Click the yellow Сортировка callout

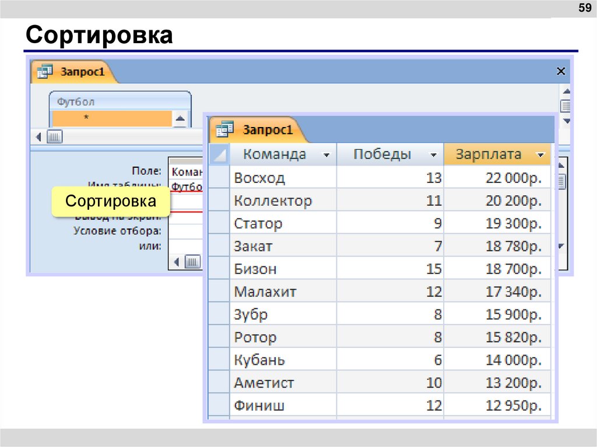[112, 200]
